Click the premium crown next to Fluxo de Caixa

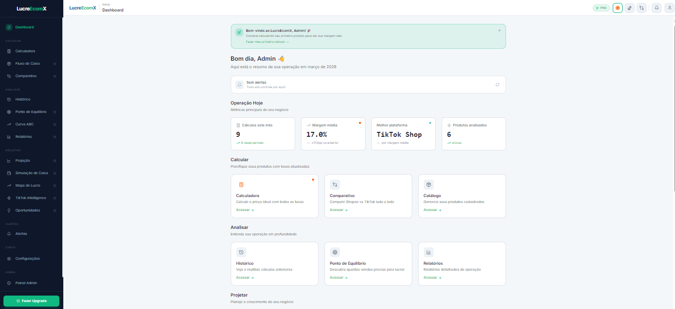pyautogui.click(x=55, y=64)
